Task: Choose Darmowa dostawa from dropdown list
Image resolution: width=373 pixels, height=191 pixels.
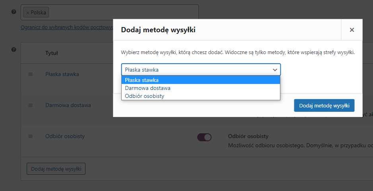Action: coord(201,88)
